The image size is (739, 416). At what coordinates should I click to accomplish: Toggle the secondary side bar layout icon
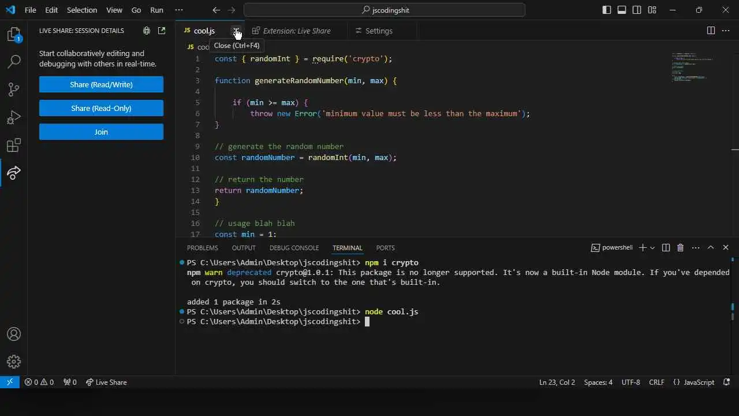point(637,10)
